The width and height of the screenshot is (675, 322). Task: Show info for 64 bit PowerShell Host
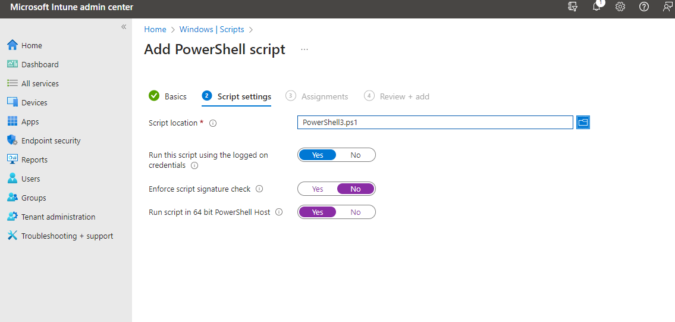279,212
